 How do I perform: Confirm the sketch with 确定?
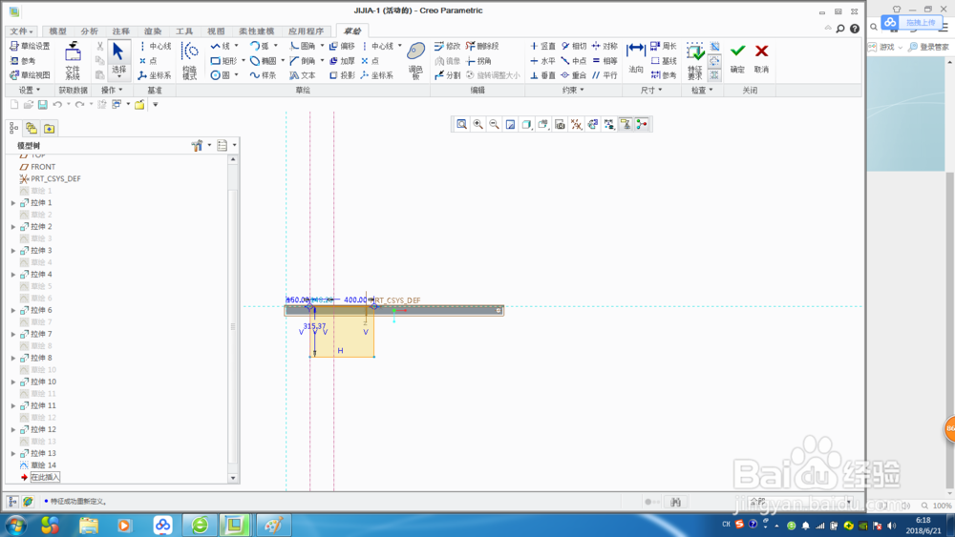pos(737,58)
